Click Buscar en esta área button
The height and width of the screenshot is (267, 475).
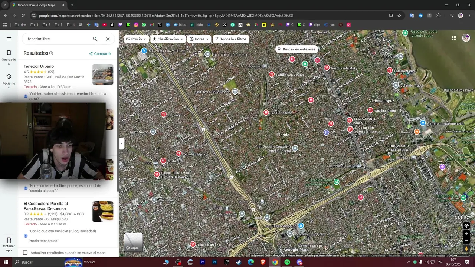pos(297,49)
